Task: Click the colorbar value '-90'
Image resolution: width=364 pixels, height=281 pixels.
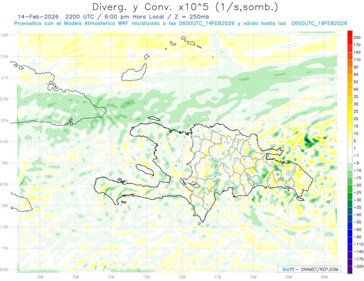Action: pyautogui.click(x=357, y=237)
